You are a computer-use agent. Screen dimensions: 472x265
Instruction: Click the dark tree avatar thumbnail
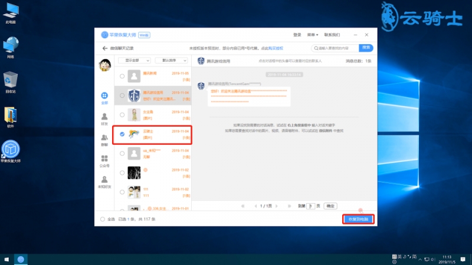tap(134, 173)
